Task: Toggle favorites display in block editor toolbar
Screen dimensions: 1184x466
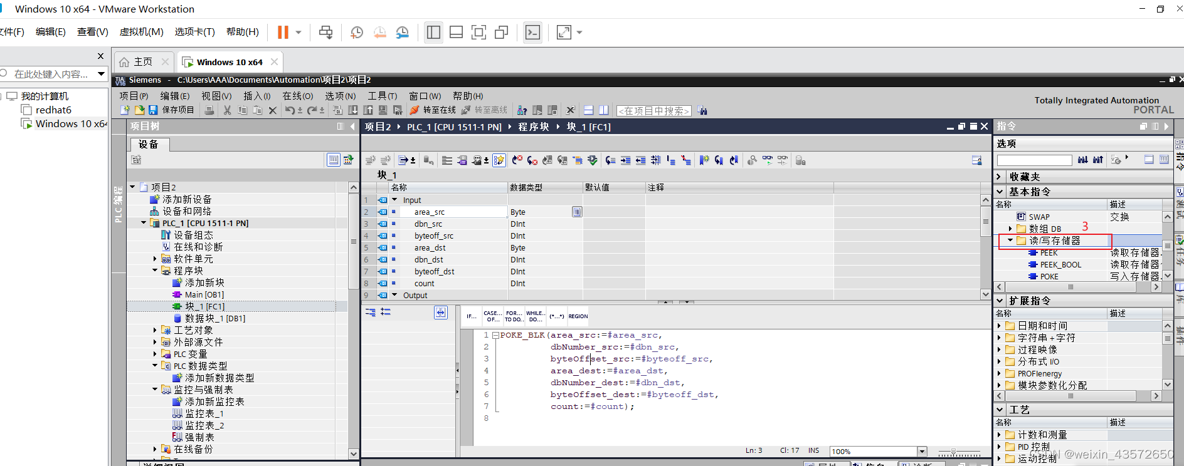Action: pos(499,160)
